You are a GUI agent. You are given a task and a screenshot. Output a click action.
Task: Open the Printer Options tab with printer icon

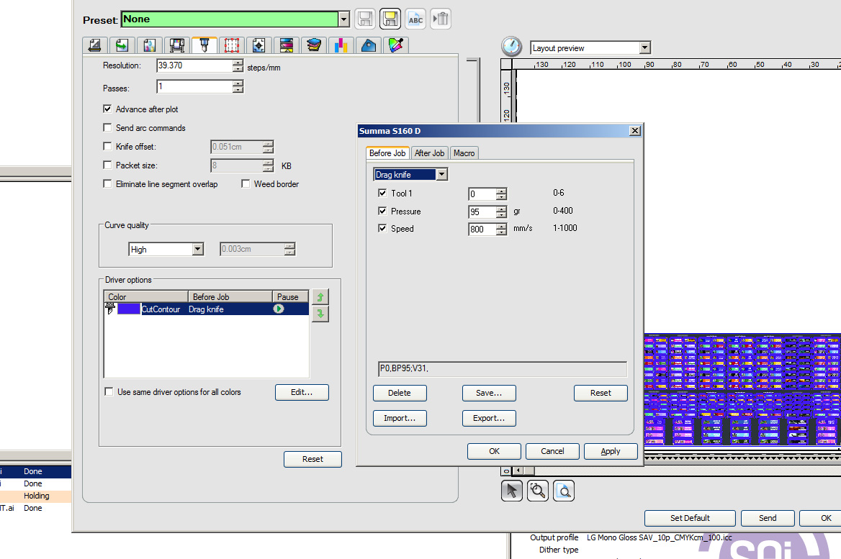coord(177,45)
